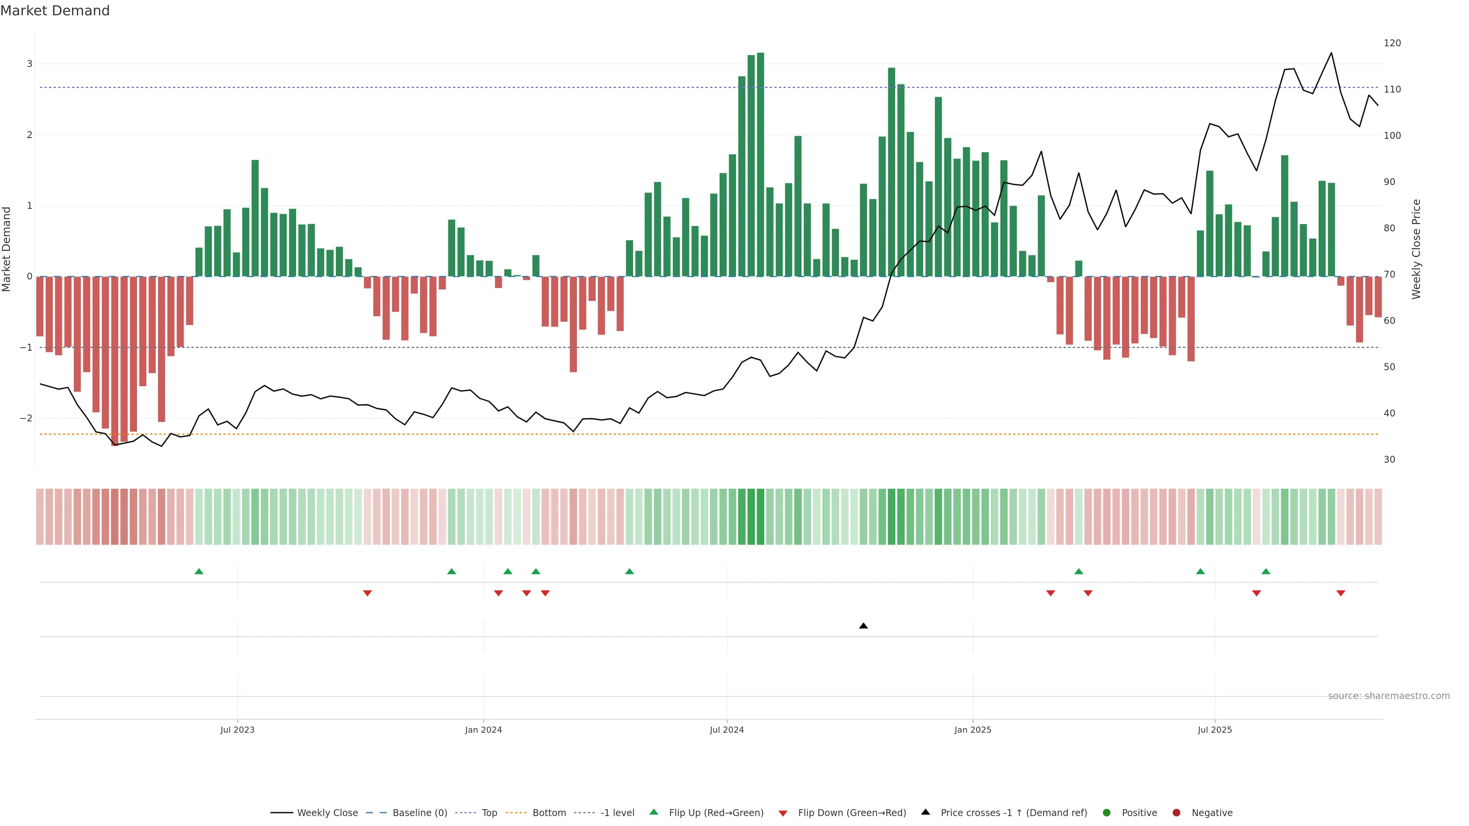Hide the -1 level line via legend
The width and height of the screenshot is (1469, 826).
(617, 812)
